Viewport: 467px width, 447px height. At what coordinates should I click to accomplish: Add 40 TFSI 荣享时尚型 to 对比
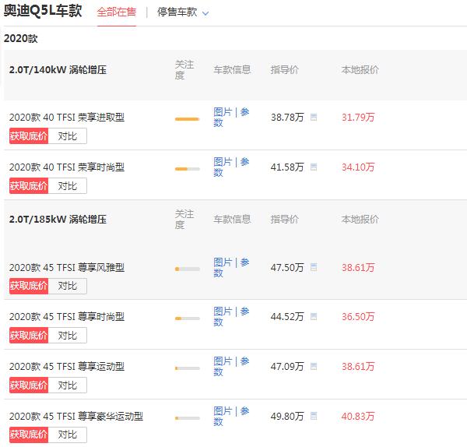click(68, 186)
